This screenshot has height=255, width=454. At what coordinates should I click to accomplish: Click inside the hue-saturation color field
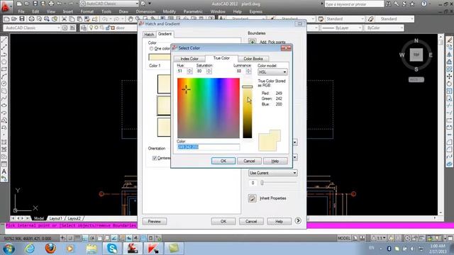point(209,108)
